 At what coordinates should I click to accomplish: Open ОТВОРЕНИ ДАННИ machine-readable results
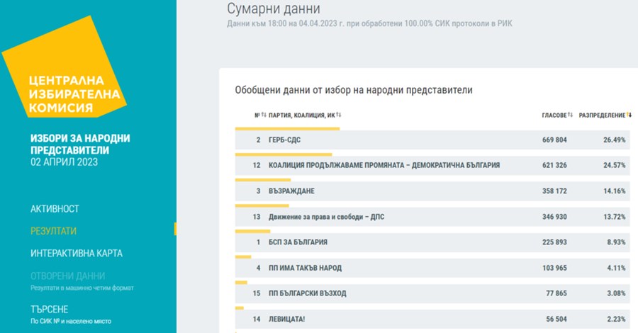coord(67,276)
